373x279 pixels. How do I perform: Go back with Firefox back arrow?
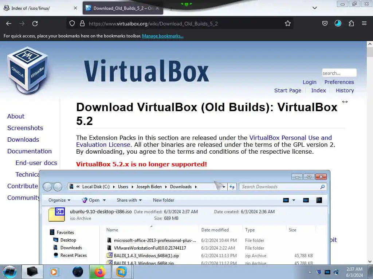pos(9,24)
